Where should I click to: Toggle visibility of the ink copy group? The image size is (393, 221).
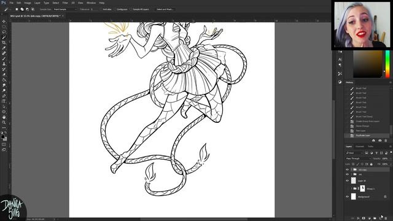click(347, 169)
